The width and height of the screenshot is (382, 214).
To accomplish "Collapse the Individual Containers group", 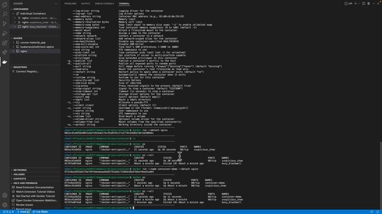I will [13, 14].
